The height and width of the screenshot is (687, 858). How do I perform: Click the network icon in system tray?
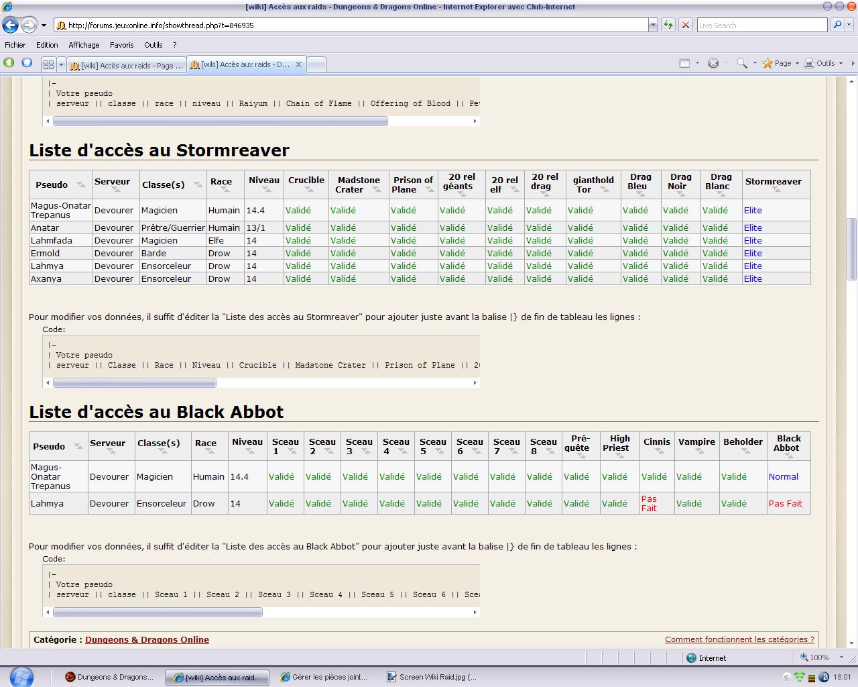click(x=800, y=677)
